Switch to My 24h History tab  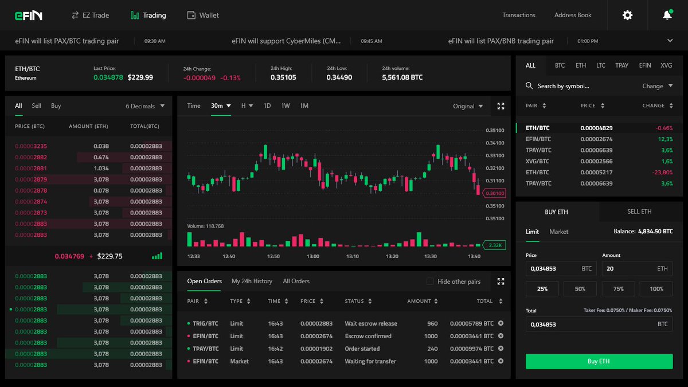pyautogui.click(x=252, y=282)
